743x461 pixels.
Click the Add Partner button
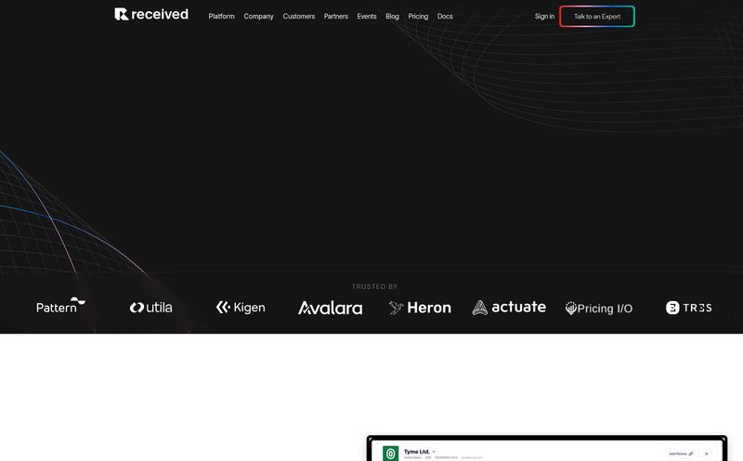pos(681,454)
